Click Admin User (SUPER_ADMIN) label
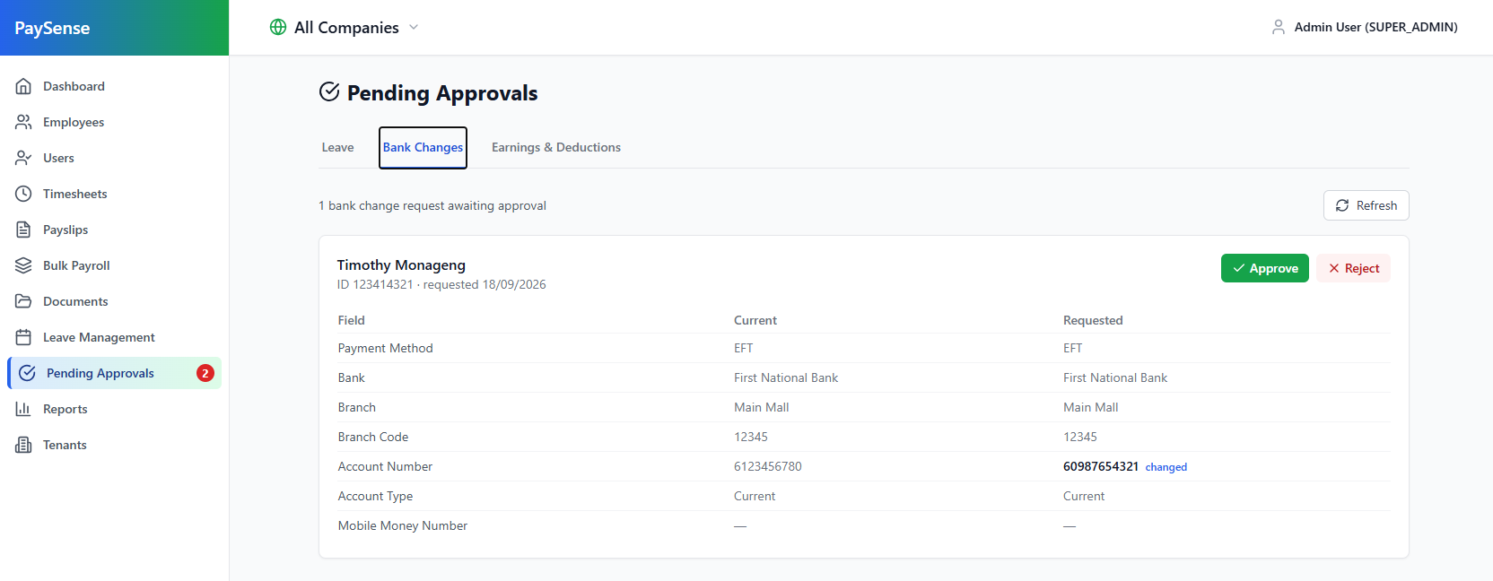 [x=1375, y=27]
